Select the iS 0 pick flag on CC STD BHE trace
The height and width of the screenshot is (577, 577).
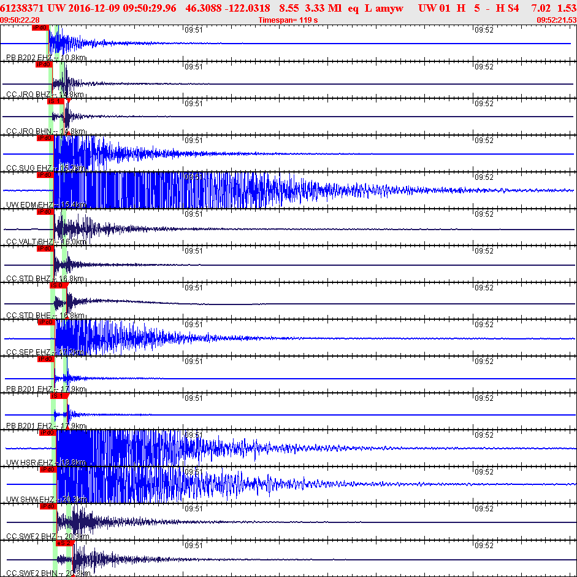click(58, 285)
